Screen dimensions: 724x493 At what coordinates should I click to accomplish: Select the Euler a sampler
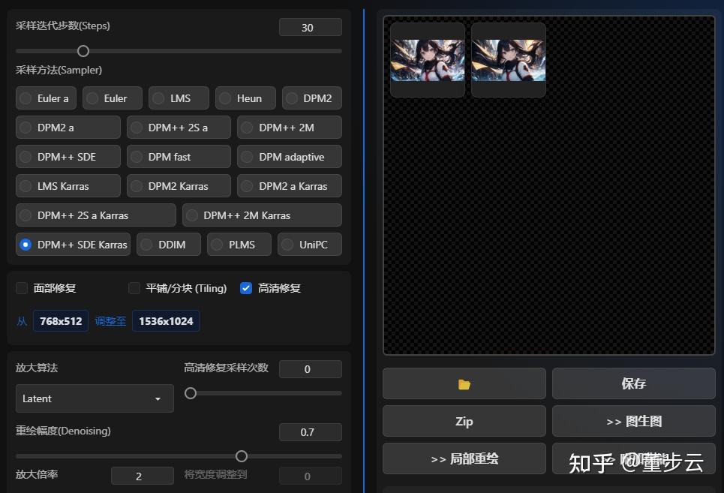[x=45, y=98]
